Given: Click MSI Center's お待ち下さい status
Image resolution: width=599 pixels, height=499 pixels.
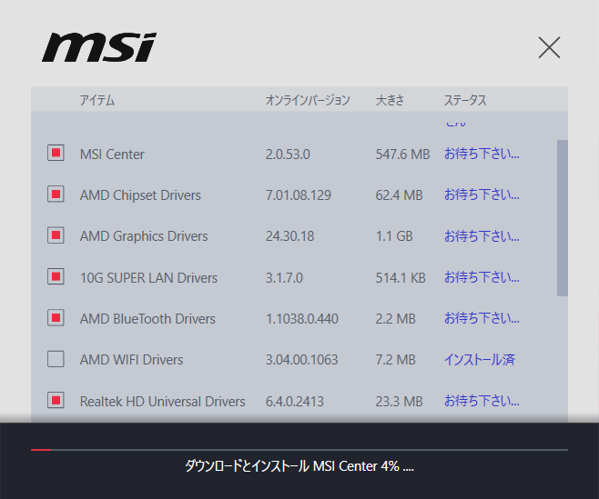Looking at the screenshot, I should [482, 154].
